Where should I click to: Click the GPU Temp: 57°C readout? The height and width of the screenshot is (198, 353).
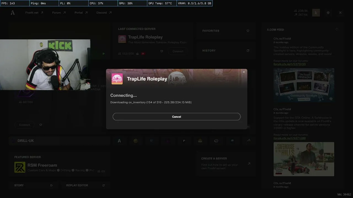(x=162, y=3)
